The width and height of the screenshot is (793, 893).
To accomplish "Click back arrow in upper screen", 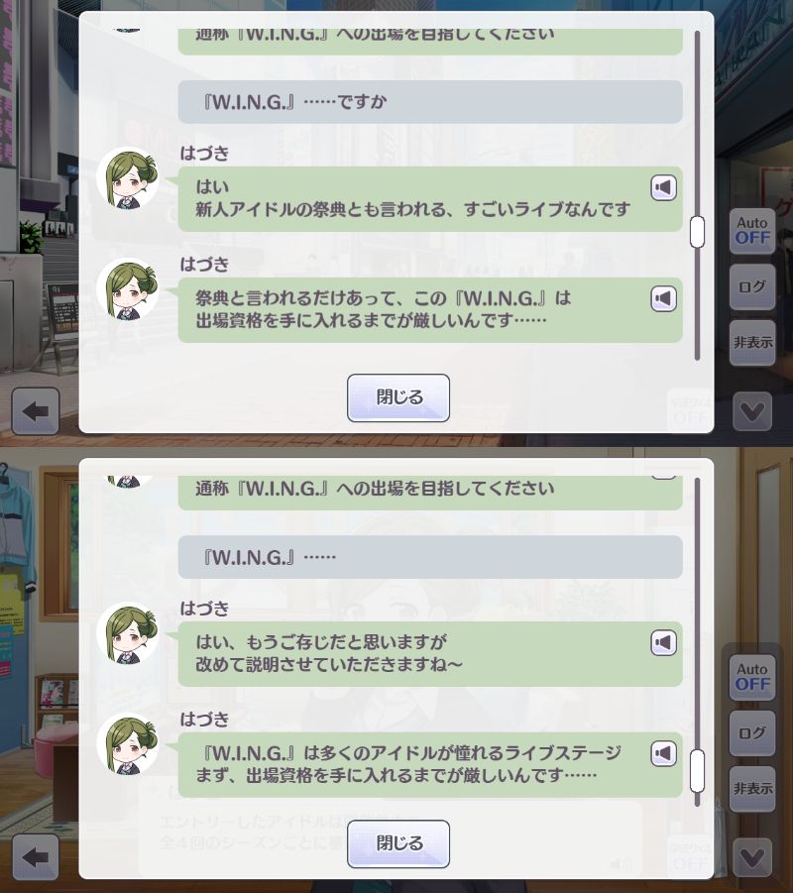I will [x=36, y=411].
